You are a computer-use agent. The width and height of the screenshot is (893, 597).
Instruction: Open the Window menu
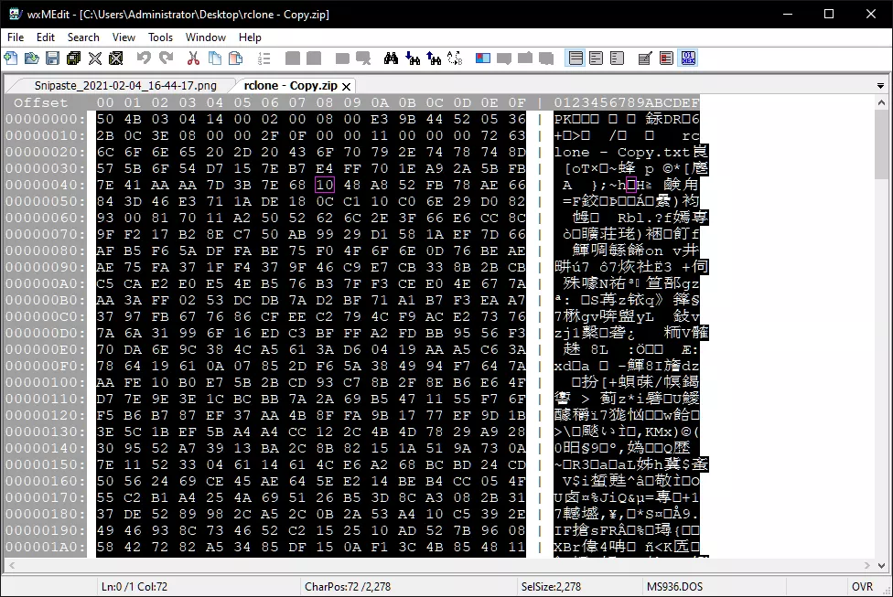(206, 37)
